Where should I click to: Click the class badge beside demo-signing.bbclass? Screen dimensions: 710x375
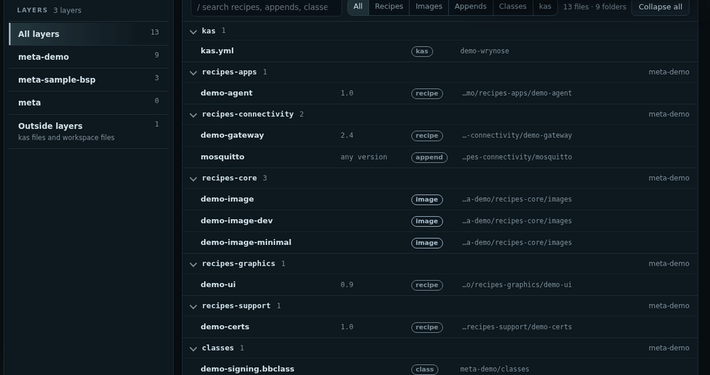click(425, 370)
